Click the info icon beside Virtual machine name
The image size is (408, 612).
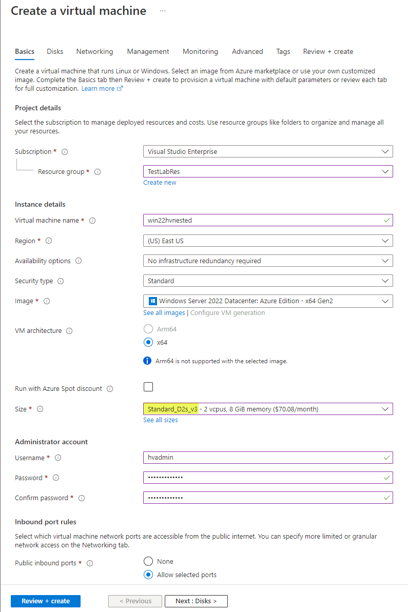coord(92,221)
